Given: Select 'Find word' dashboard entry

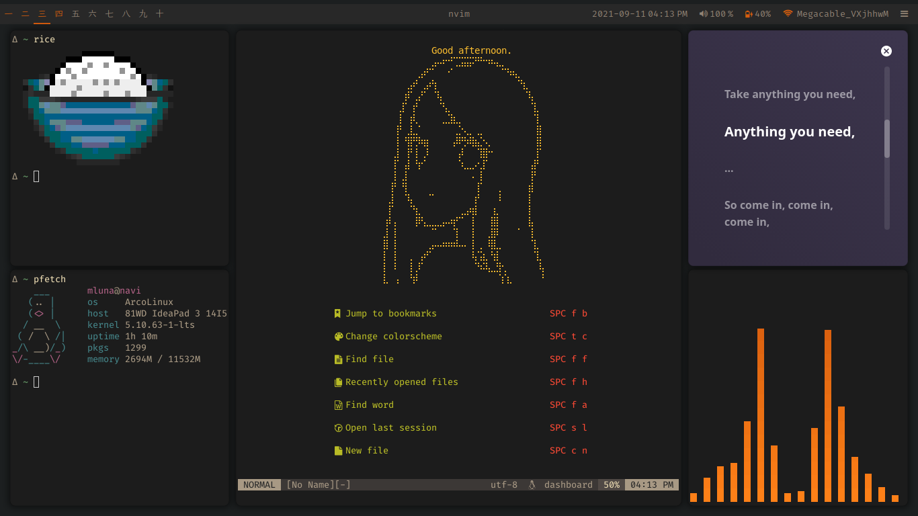Looking at the screenshot, I should (370, 405).
